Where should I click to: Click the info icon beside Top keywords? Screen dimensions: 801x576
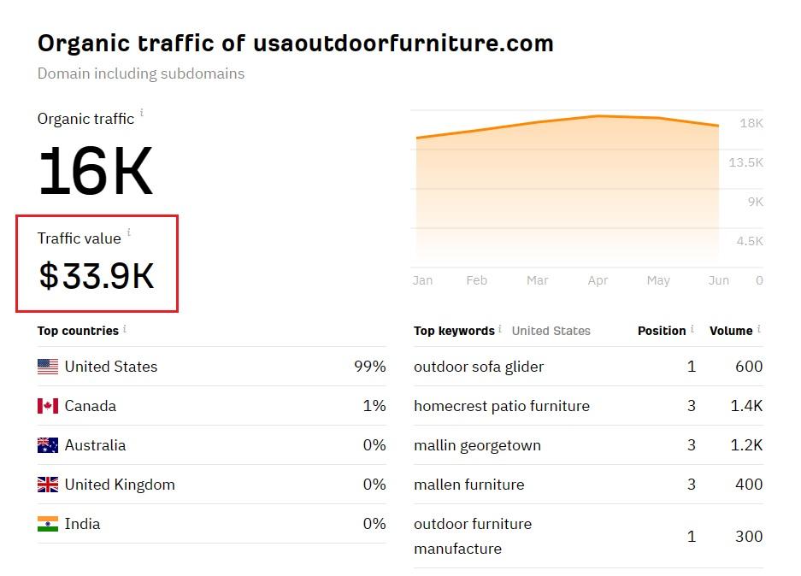pyautogui.click(x=500, y=329)
